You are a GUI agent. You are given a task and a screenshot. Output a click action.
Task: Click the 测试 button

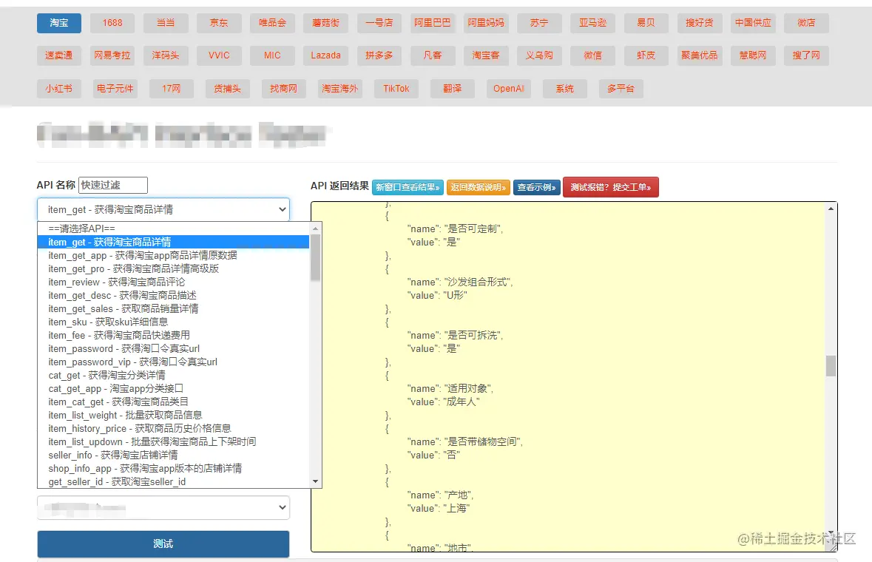click(163, 544)
